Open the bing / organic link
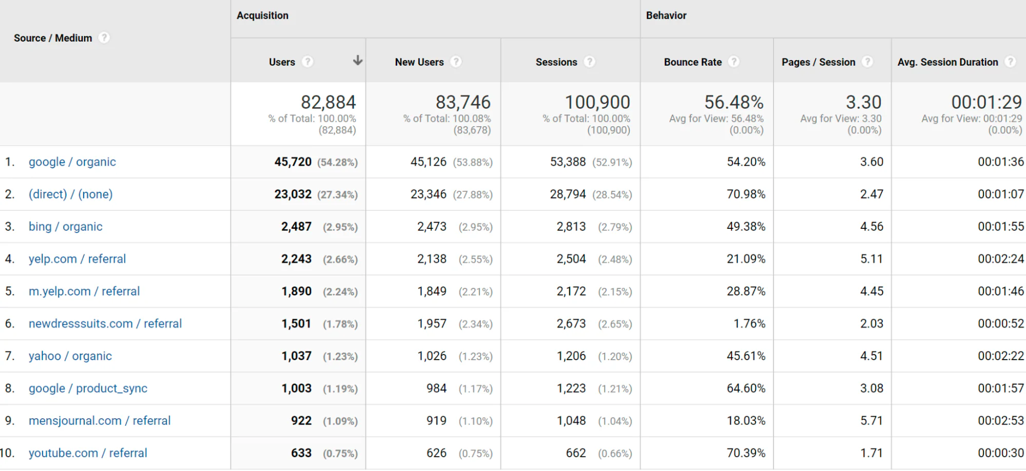 coord(65,226)
